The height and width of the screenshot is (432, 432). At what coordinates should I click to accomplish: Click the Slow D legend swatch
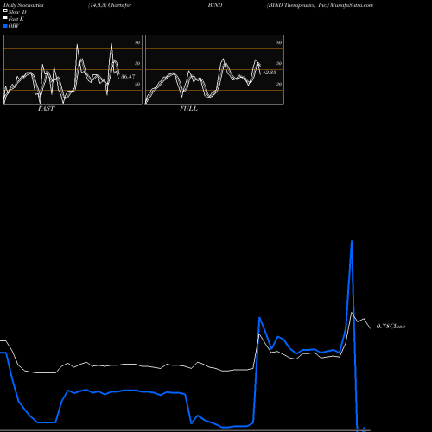pos(5,10)
